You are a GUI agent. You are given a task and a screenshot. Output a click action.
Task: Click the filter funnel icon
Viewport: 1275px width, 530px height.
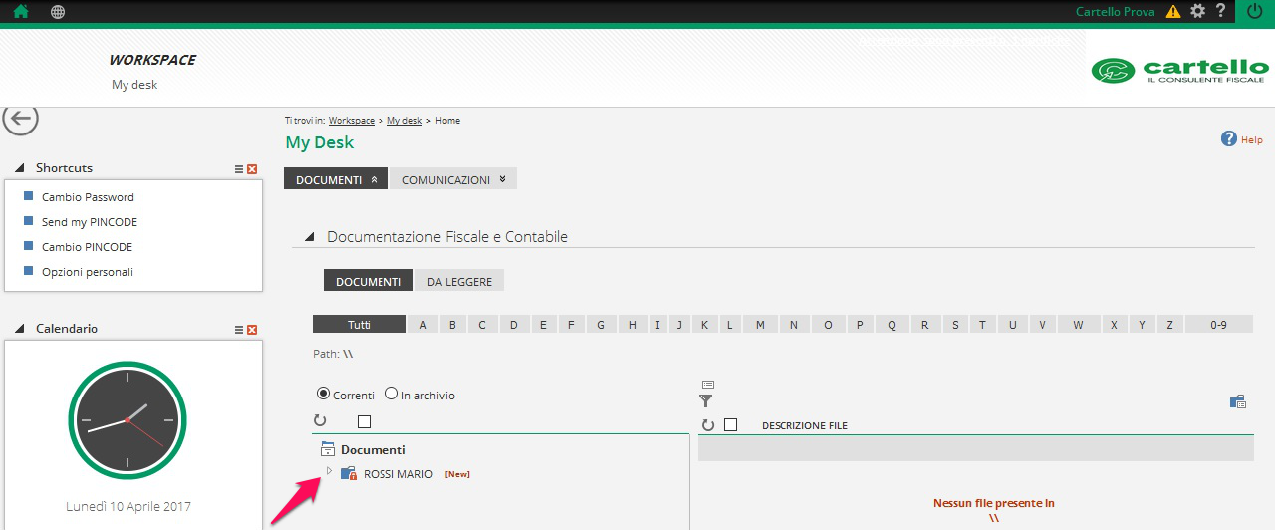tap(706, 400)
